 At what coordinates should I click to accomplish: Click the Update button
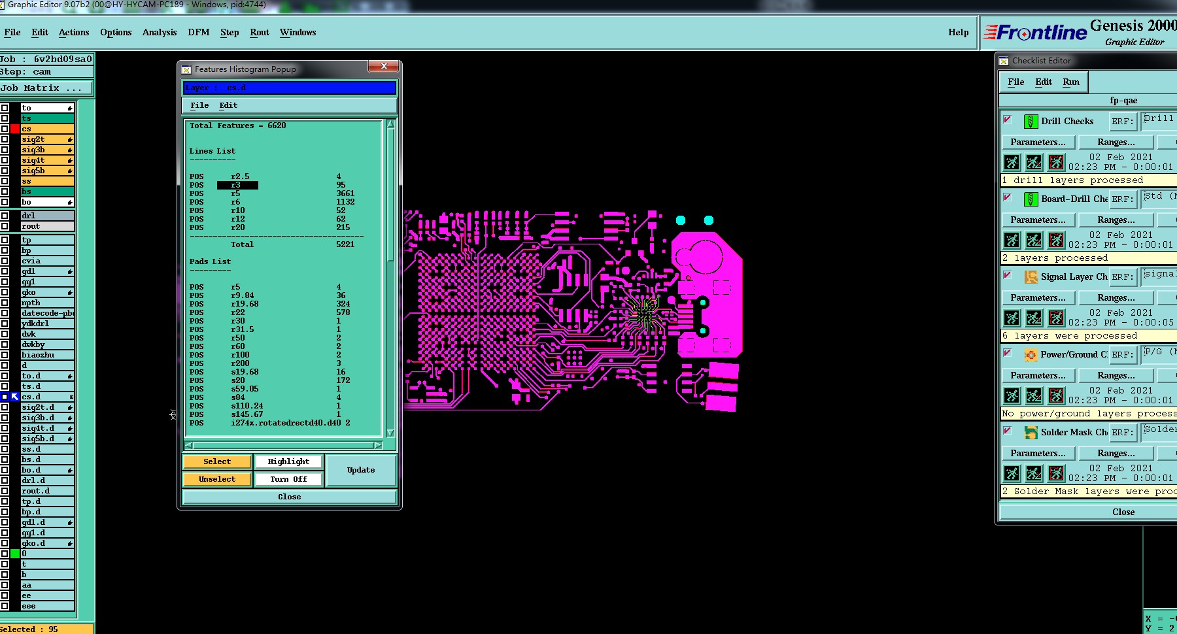coord(361,470)
